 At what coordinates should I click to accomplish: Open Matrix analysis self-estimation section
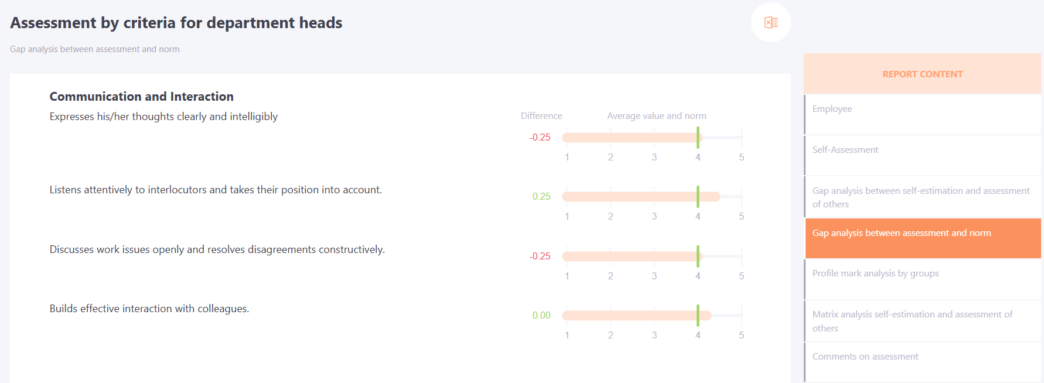pos(923,321)
